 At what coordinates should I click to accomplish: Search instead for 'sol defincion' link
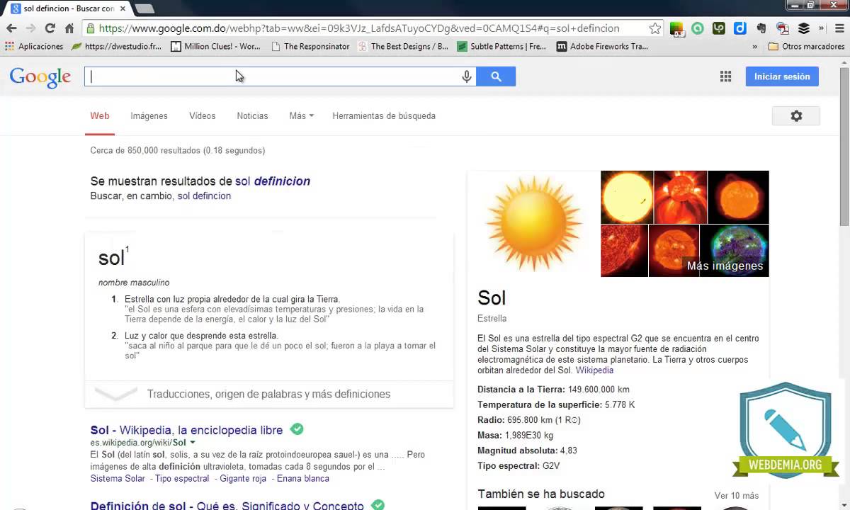(204, 196)
